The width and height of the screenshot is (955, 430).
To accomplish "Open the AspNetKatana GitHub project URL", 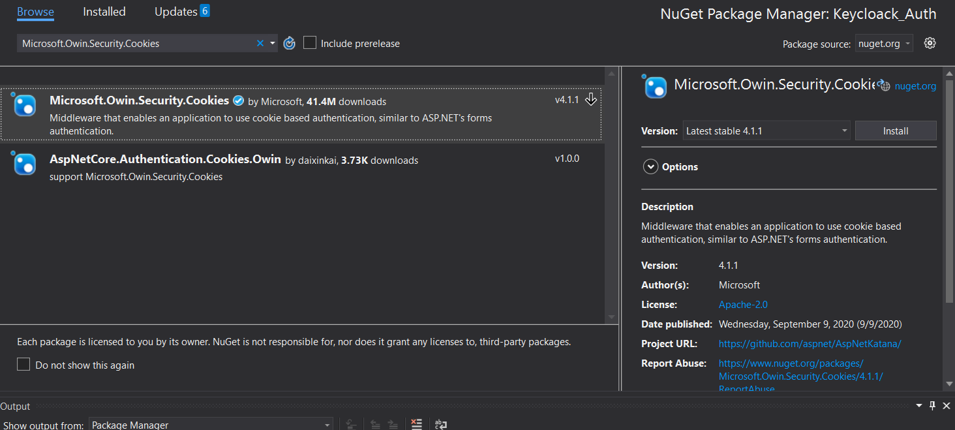I will 810,343.
